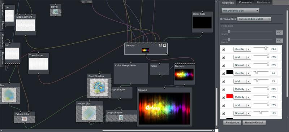Screen dimensions: 289x132
Task: Open the blend mode dropdown of the Overlay 61 row
Action: (x=242, y=73)
